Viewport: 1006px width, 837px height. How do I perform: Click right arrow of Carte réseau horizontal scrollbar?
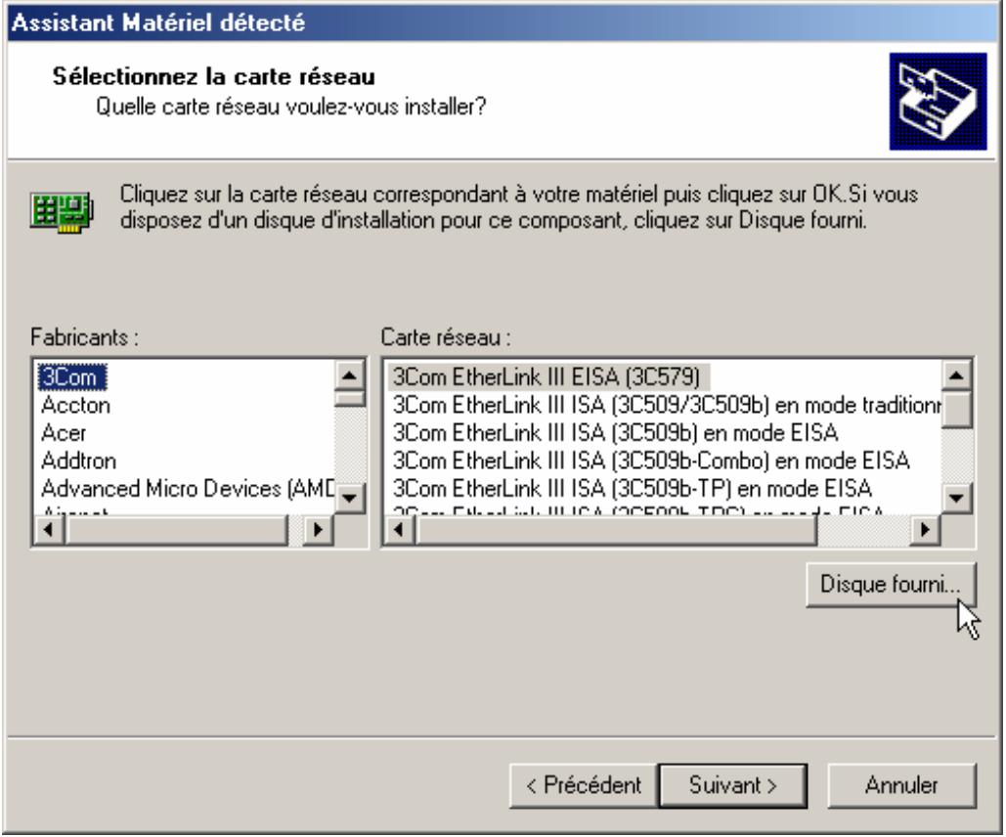click(925, 530)
